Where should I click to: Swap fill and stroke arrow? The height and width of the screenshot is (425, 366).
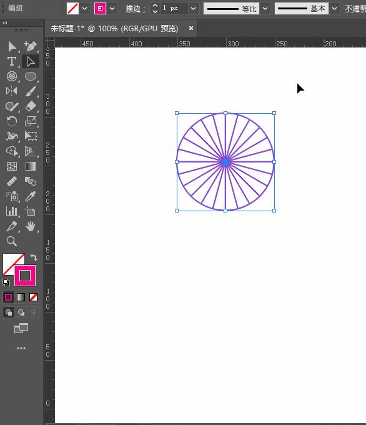34,257
